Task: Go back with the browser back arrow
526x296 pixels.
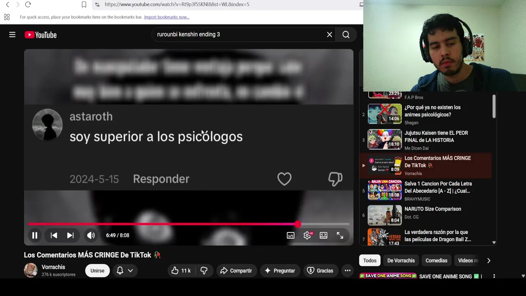Action: (7, 4)
